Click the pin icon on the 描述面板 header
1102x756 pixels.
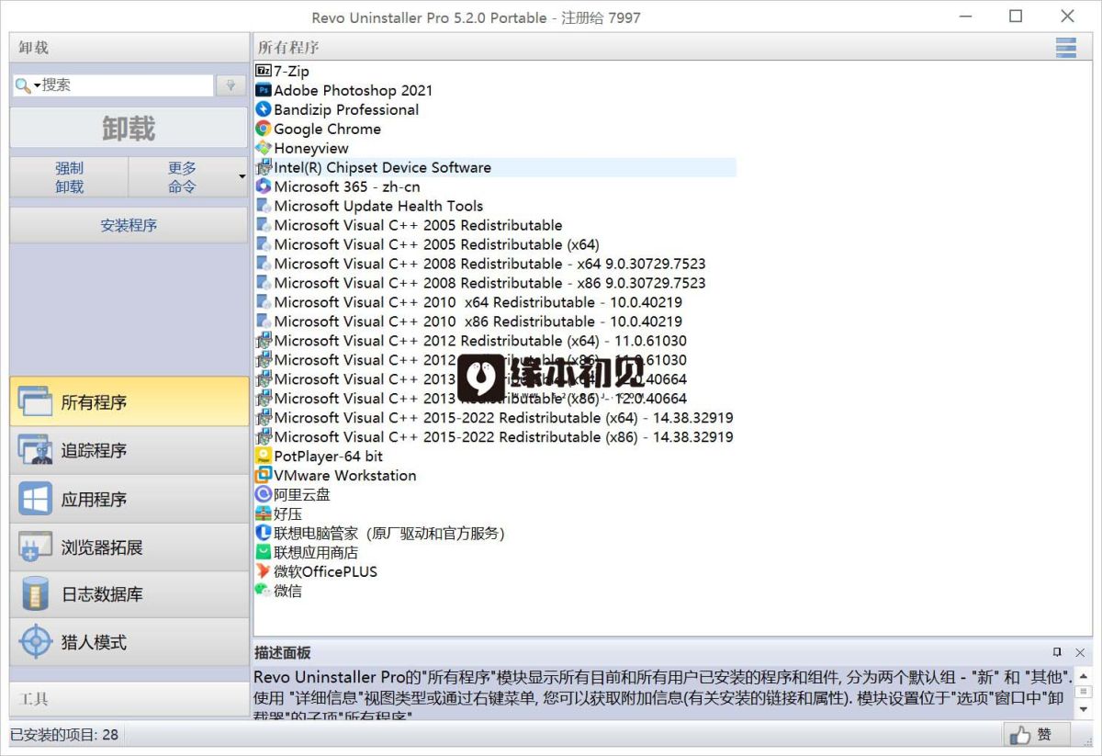1057,652
